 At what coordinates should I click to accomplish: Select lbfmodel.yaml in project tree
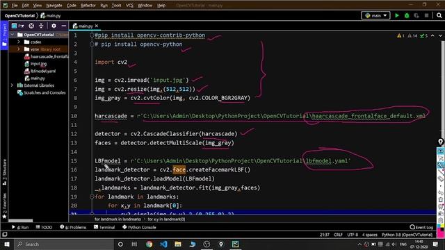40,71
